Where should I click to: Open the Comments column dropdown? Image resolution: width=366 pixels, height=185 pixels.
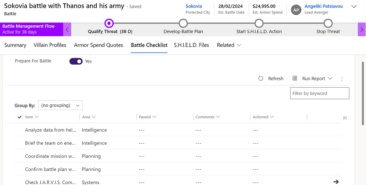pos(218,117)
